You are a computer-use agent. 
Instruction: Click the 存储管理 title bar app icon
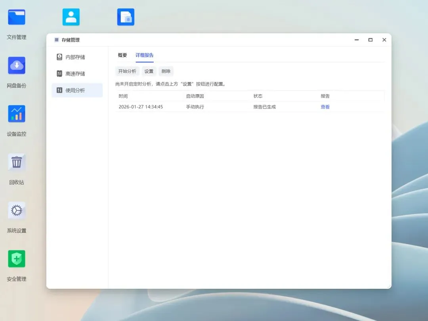tap(57, 40)
